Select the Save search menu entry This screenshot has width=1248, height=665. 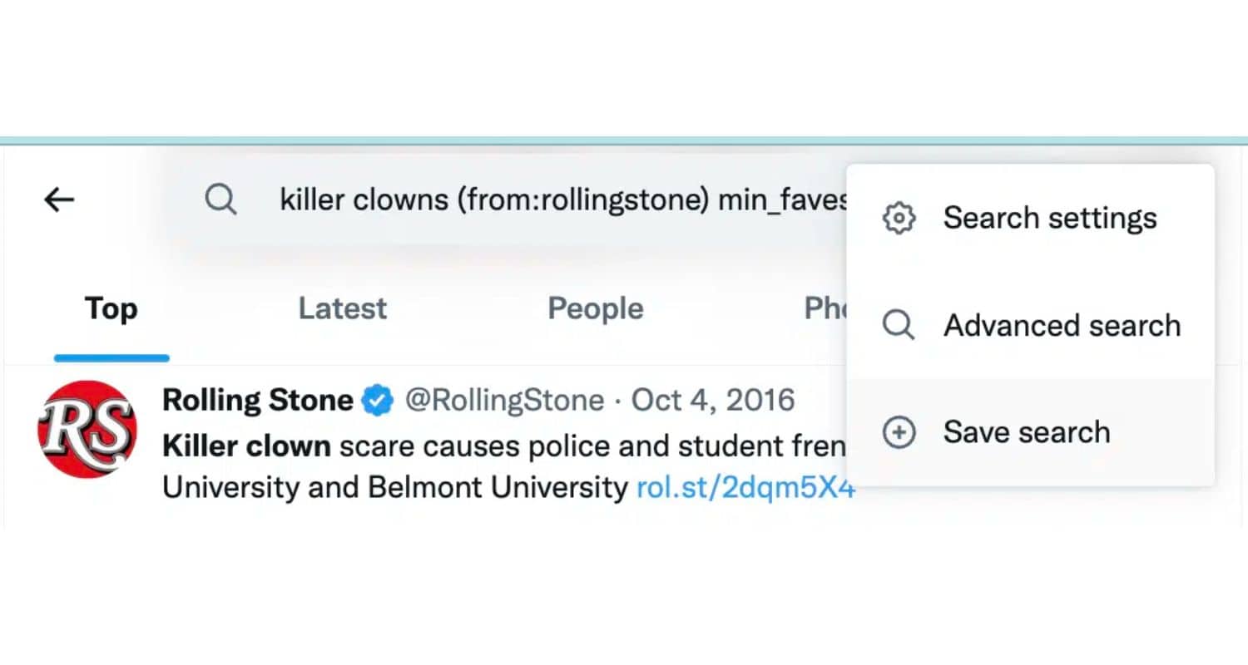coord(1030,432)
